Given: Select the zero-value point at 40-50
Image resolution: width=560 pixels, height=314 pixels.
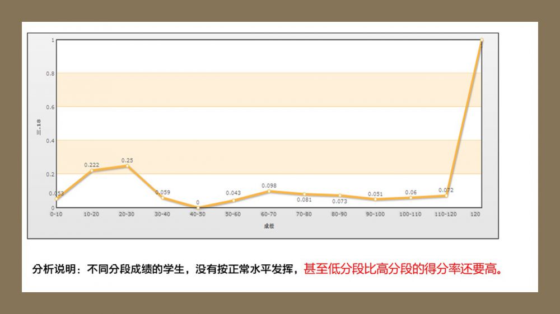Looking at the screenshot, I should 198,207.
